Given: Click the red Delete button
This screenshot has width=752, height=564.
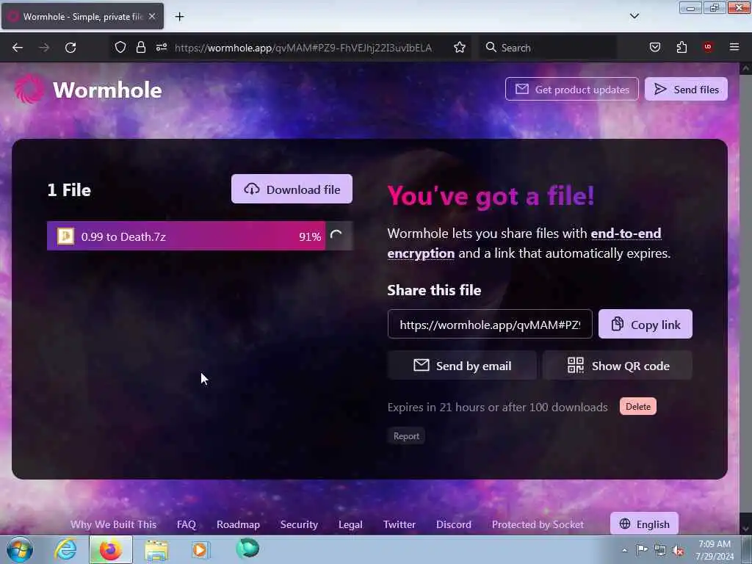Looking at the screenshot, I should pyautogui.click(x=638, y=407).
